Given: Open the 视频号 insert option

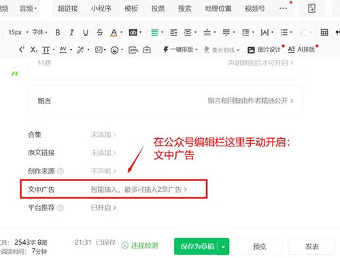Looking at the screenshot, I should 255,9.
